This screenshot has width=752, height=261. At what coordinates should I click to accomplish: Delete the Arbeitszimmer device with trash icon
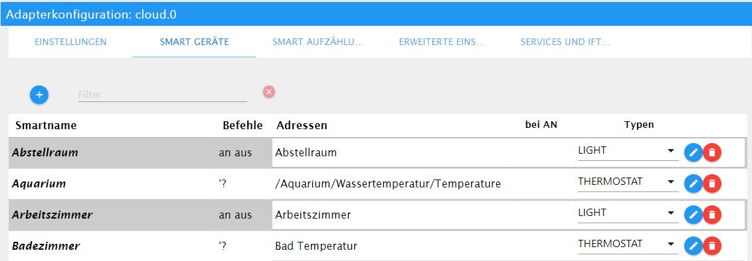click(x=712, y=215)
